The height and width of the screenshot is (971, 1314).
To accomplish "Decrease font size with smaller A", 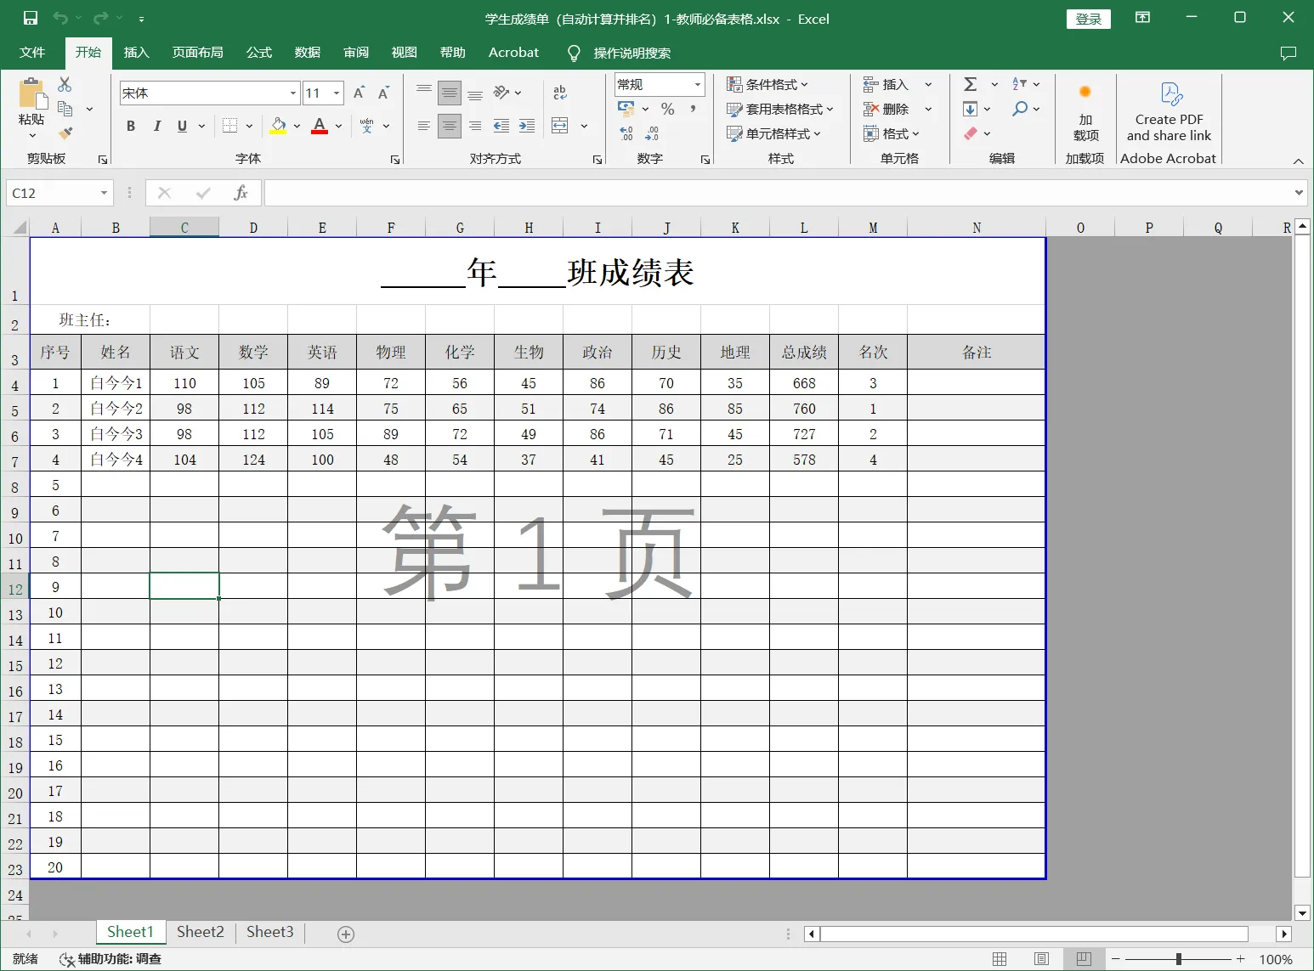I will 384,93.
